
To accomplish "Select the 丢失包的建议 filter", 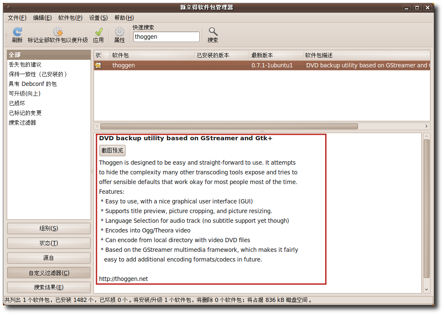I will (x=49, y=64).
